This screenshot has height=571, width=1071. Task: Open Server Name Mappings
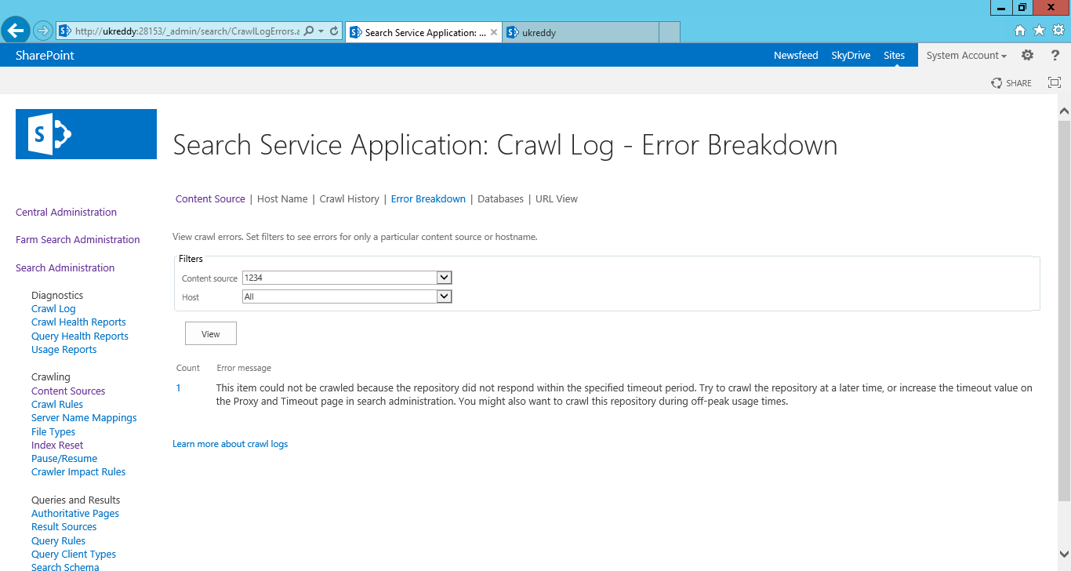(x=84, y=418)
